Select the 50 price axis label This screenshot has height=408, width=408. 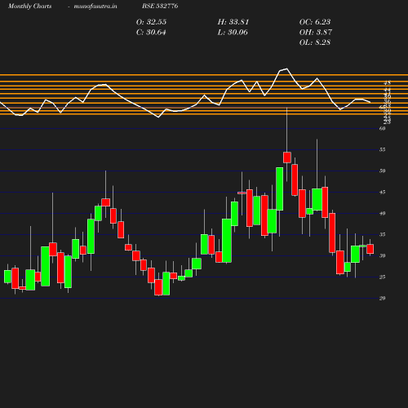(x=382, y=171)
